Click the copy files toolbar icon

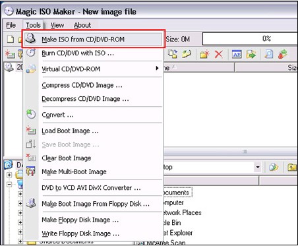pos(173,54)
